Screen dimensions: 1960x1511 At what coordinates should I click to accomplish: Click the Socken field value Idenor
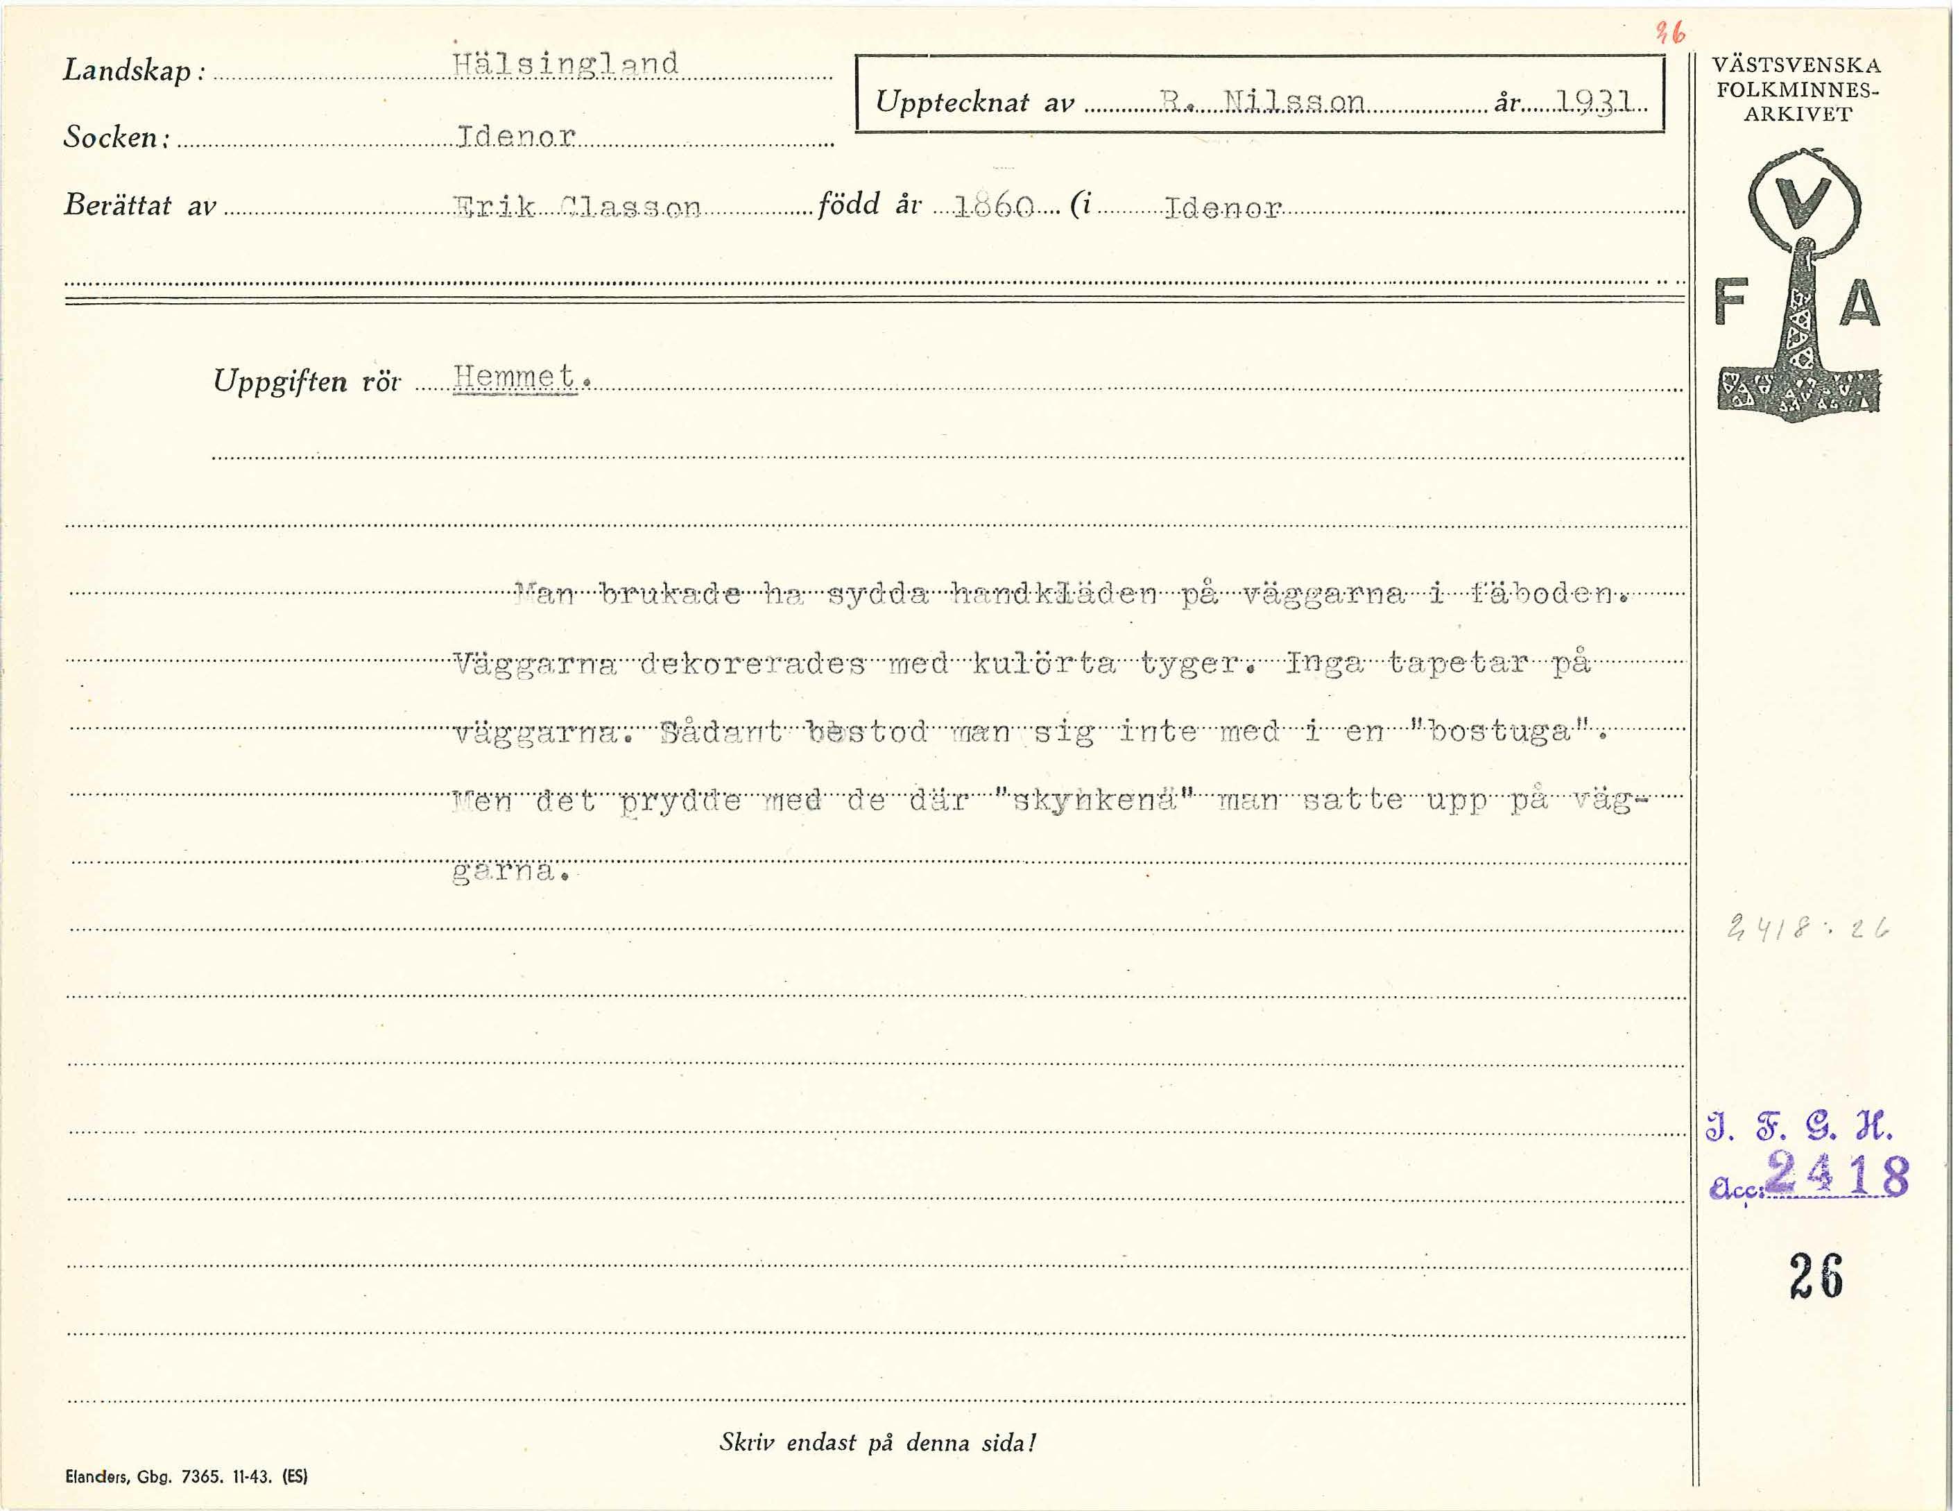[x=516, y=137]
